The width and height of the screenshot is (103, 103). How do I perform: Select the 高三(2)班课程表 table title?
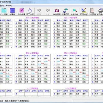point(33,53)
